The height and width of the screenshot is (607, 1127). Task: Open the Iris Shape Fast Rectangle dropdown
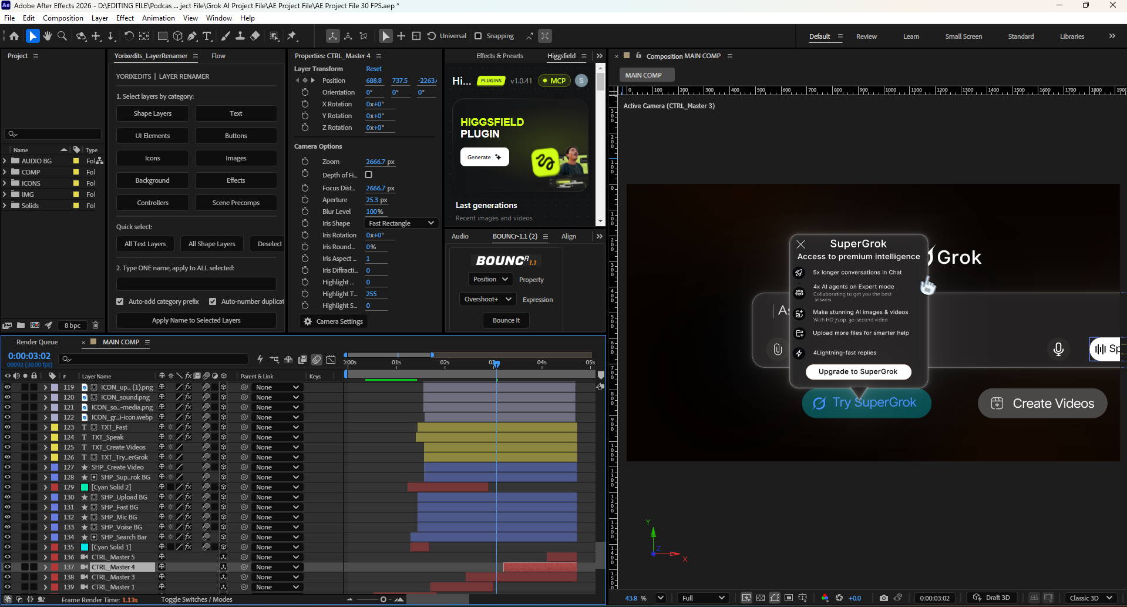click(402, 223)
